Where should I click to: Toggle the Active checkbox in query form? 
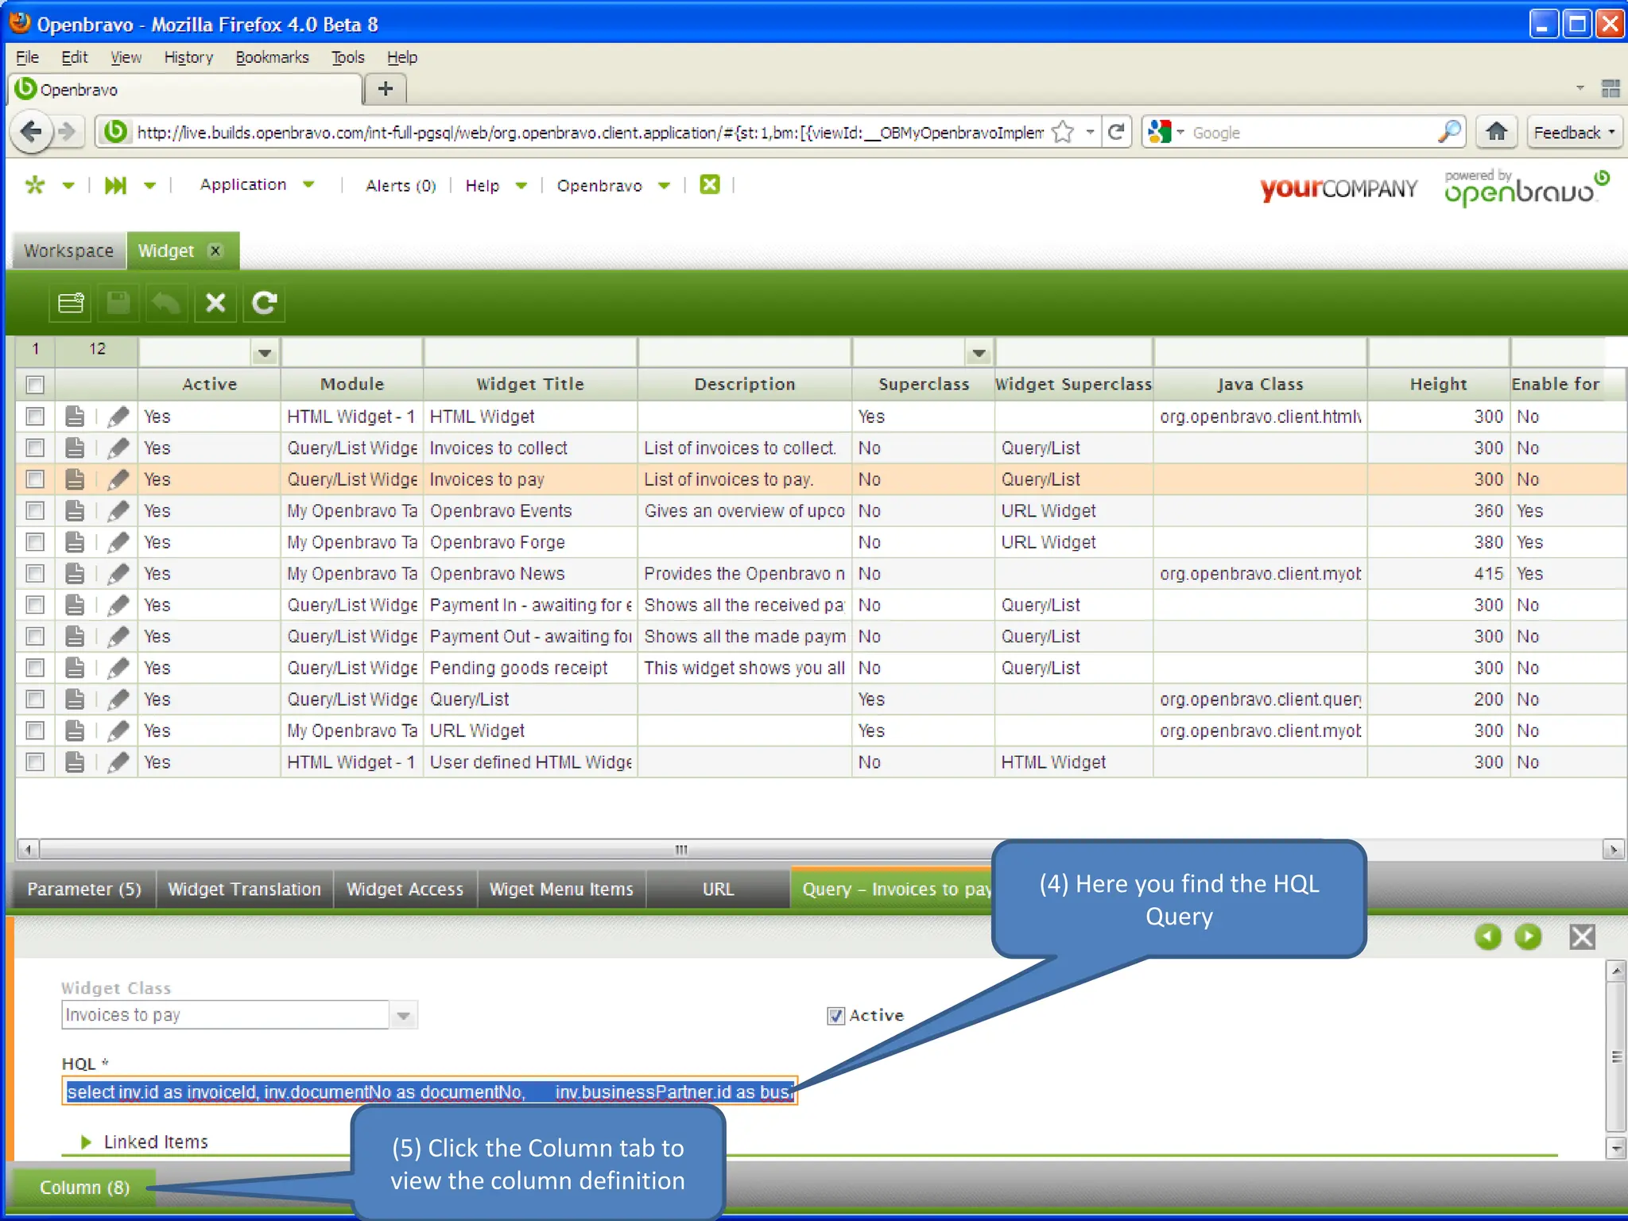835,1016
